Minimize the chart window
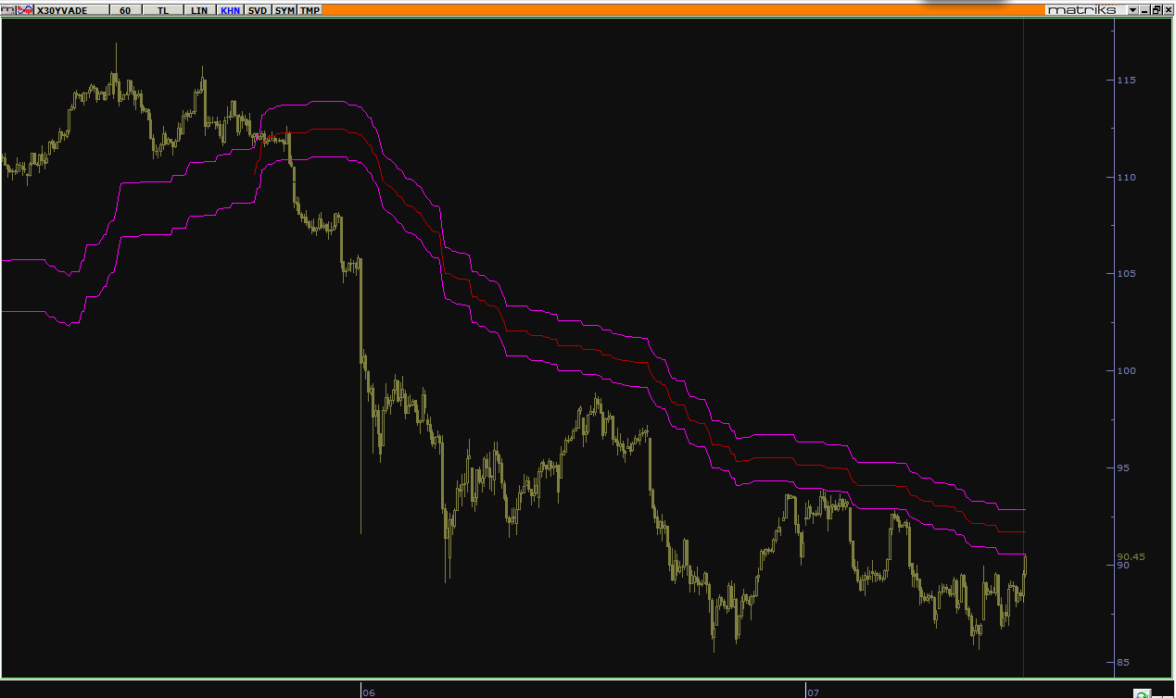The width and height of the screenshot is (1176, 698). (1144, 9)
